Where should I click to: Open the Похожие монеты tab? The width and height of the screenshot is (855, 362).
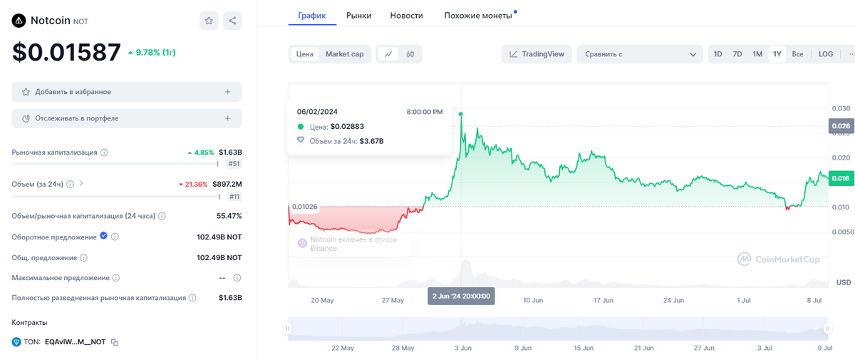pyautogui.click(x=478, y=15)
